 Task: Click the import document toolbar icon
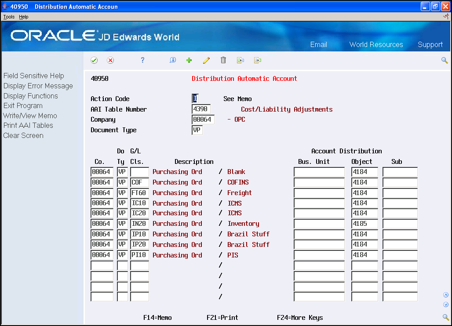[x=241, y=60]
